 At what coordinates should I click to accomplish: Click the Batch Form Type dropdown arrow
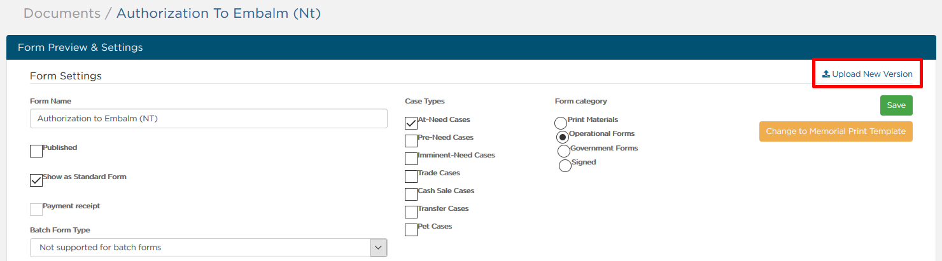point(379,248)
